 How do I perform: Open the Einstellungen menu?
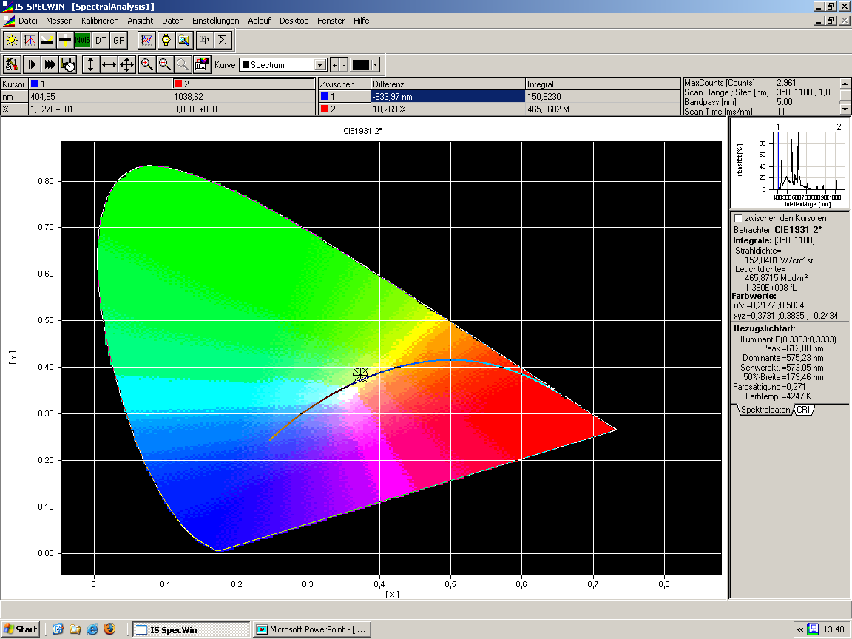[x=216, y=21]
